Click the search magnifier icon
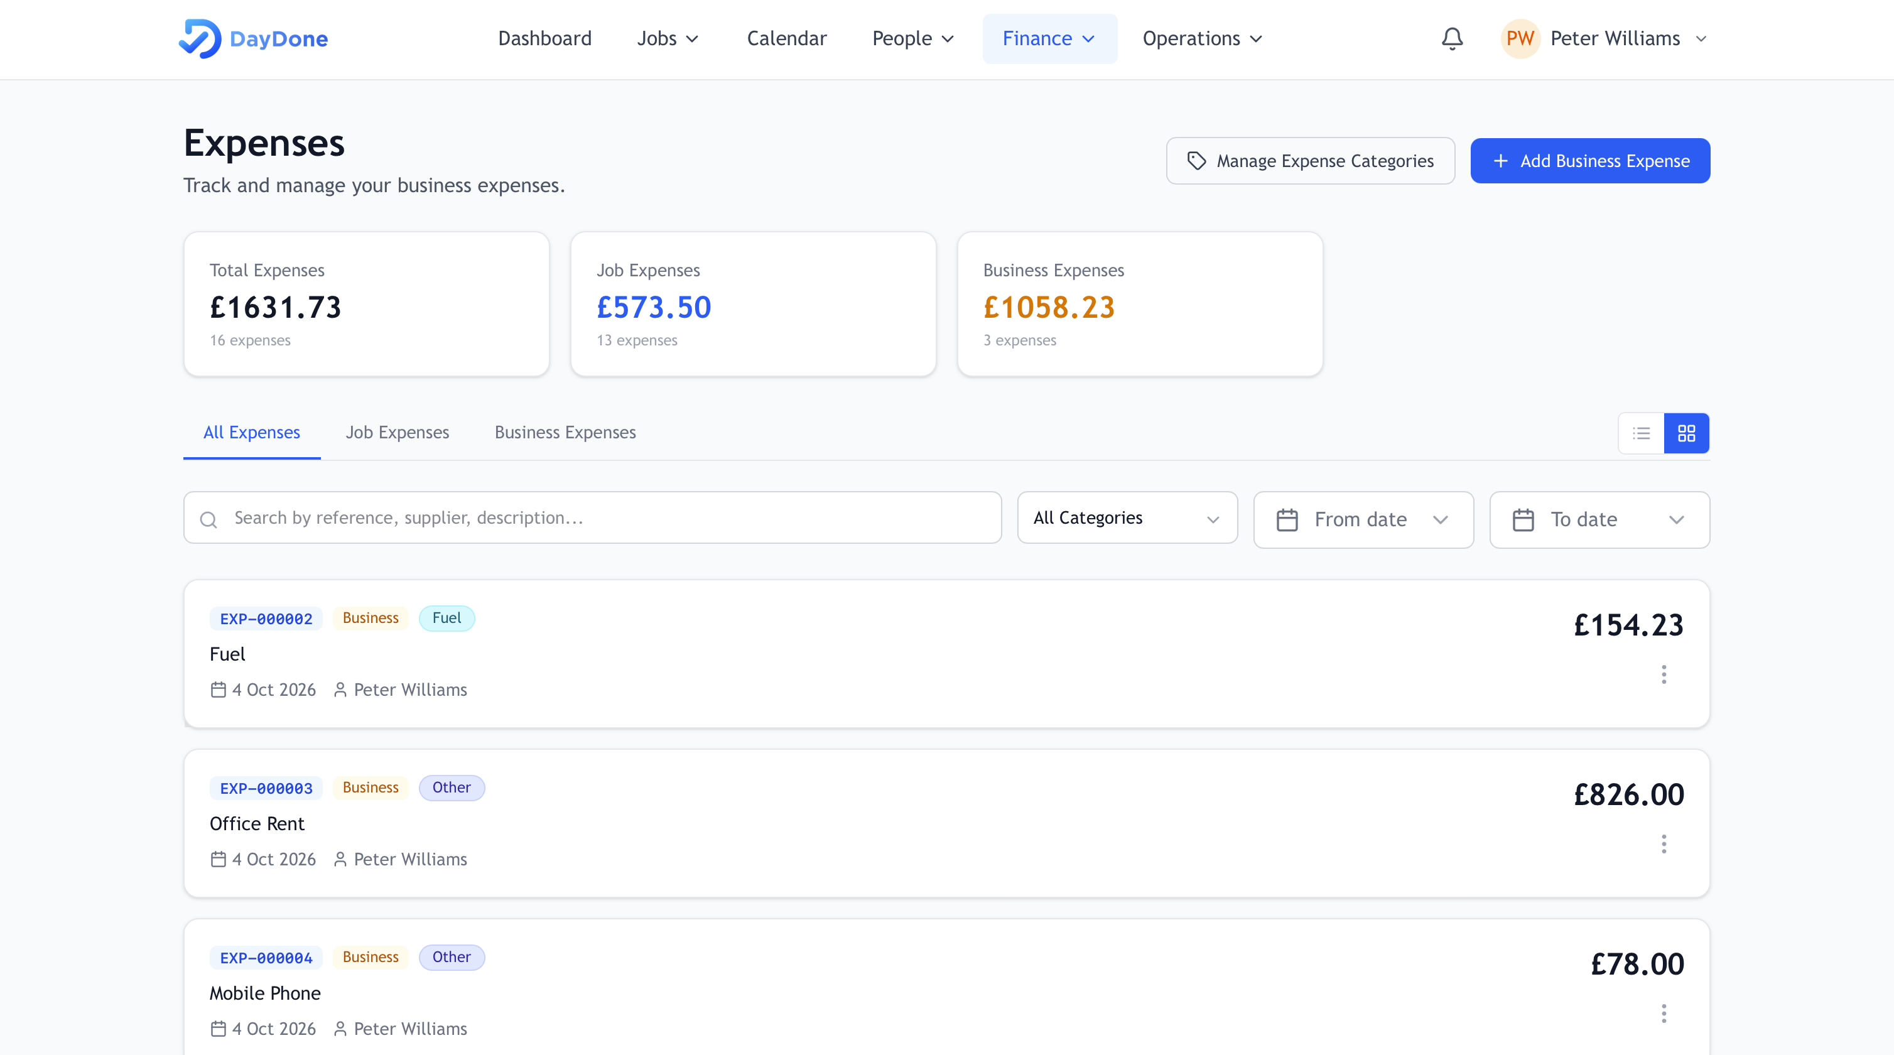 (209, 519)
